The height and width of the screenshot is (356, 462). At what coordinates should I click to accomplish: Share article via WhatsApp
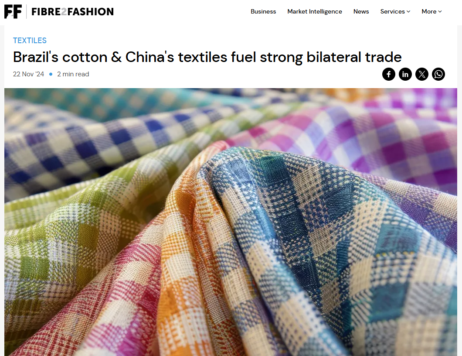[438, 74]
